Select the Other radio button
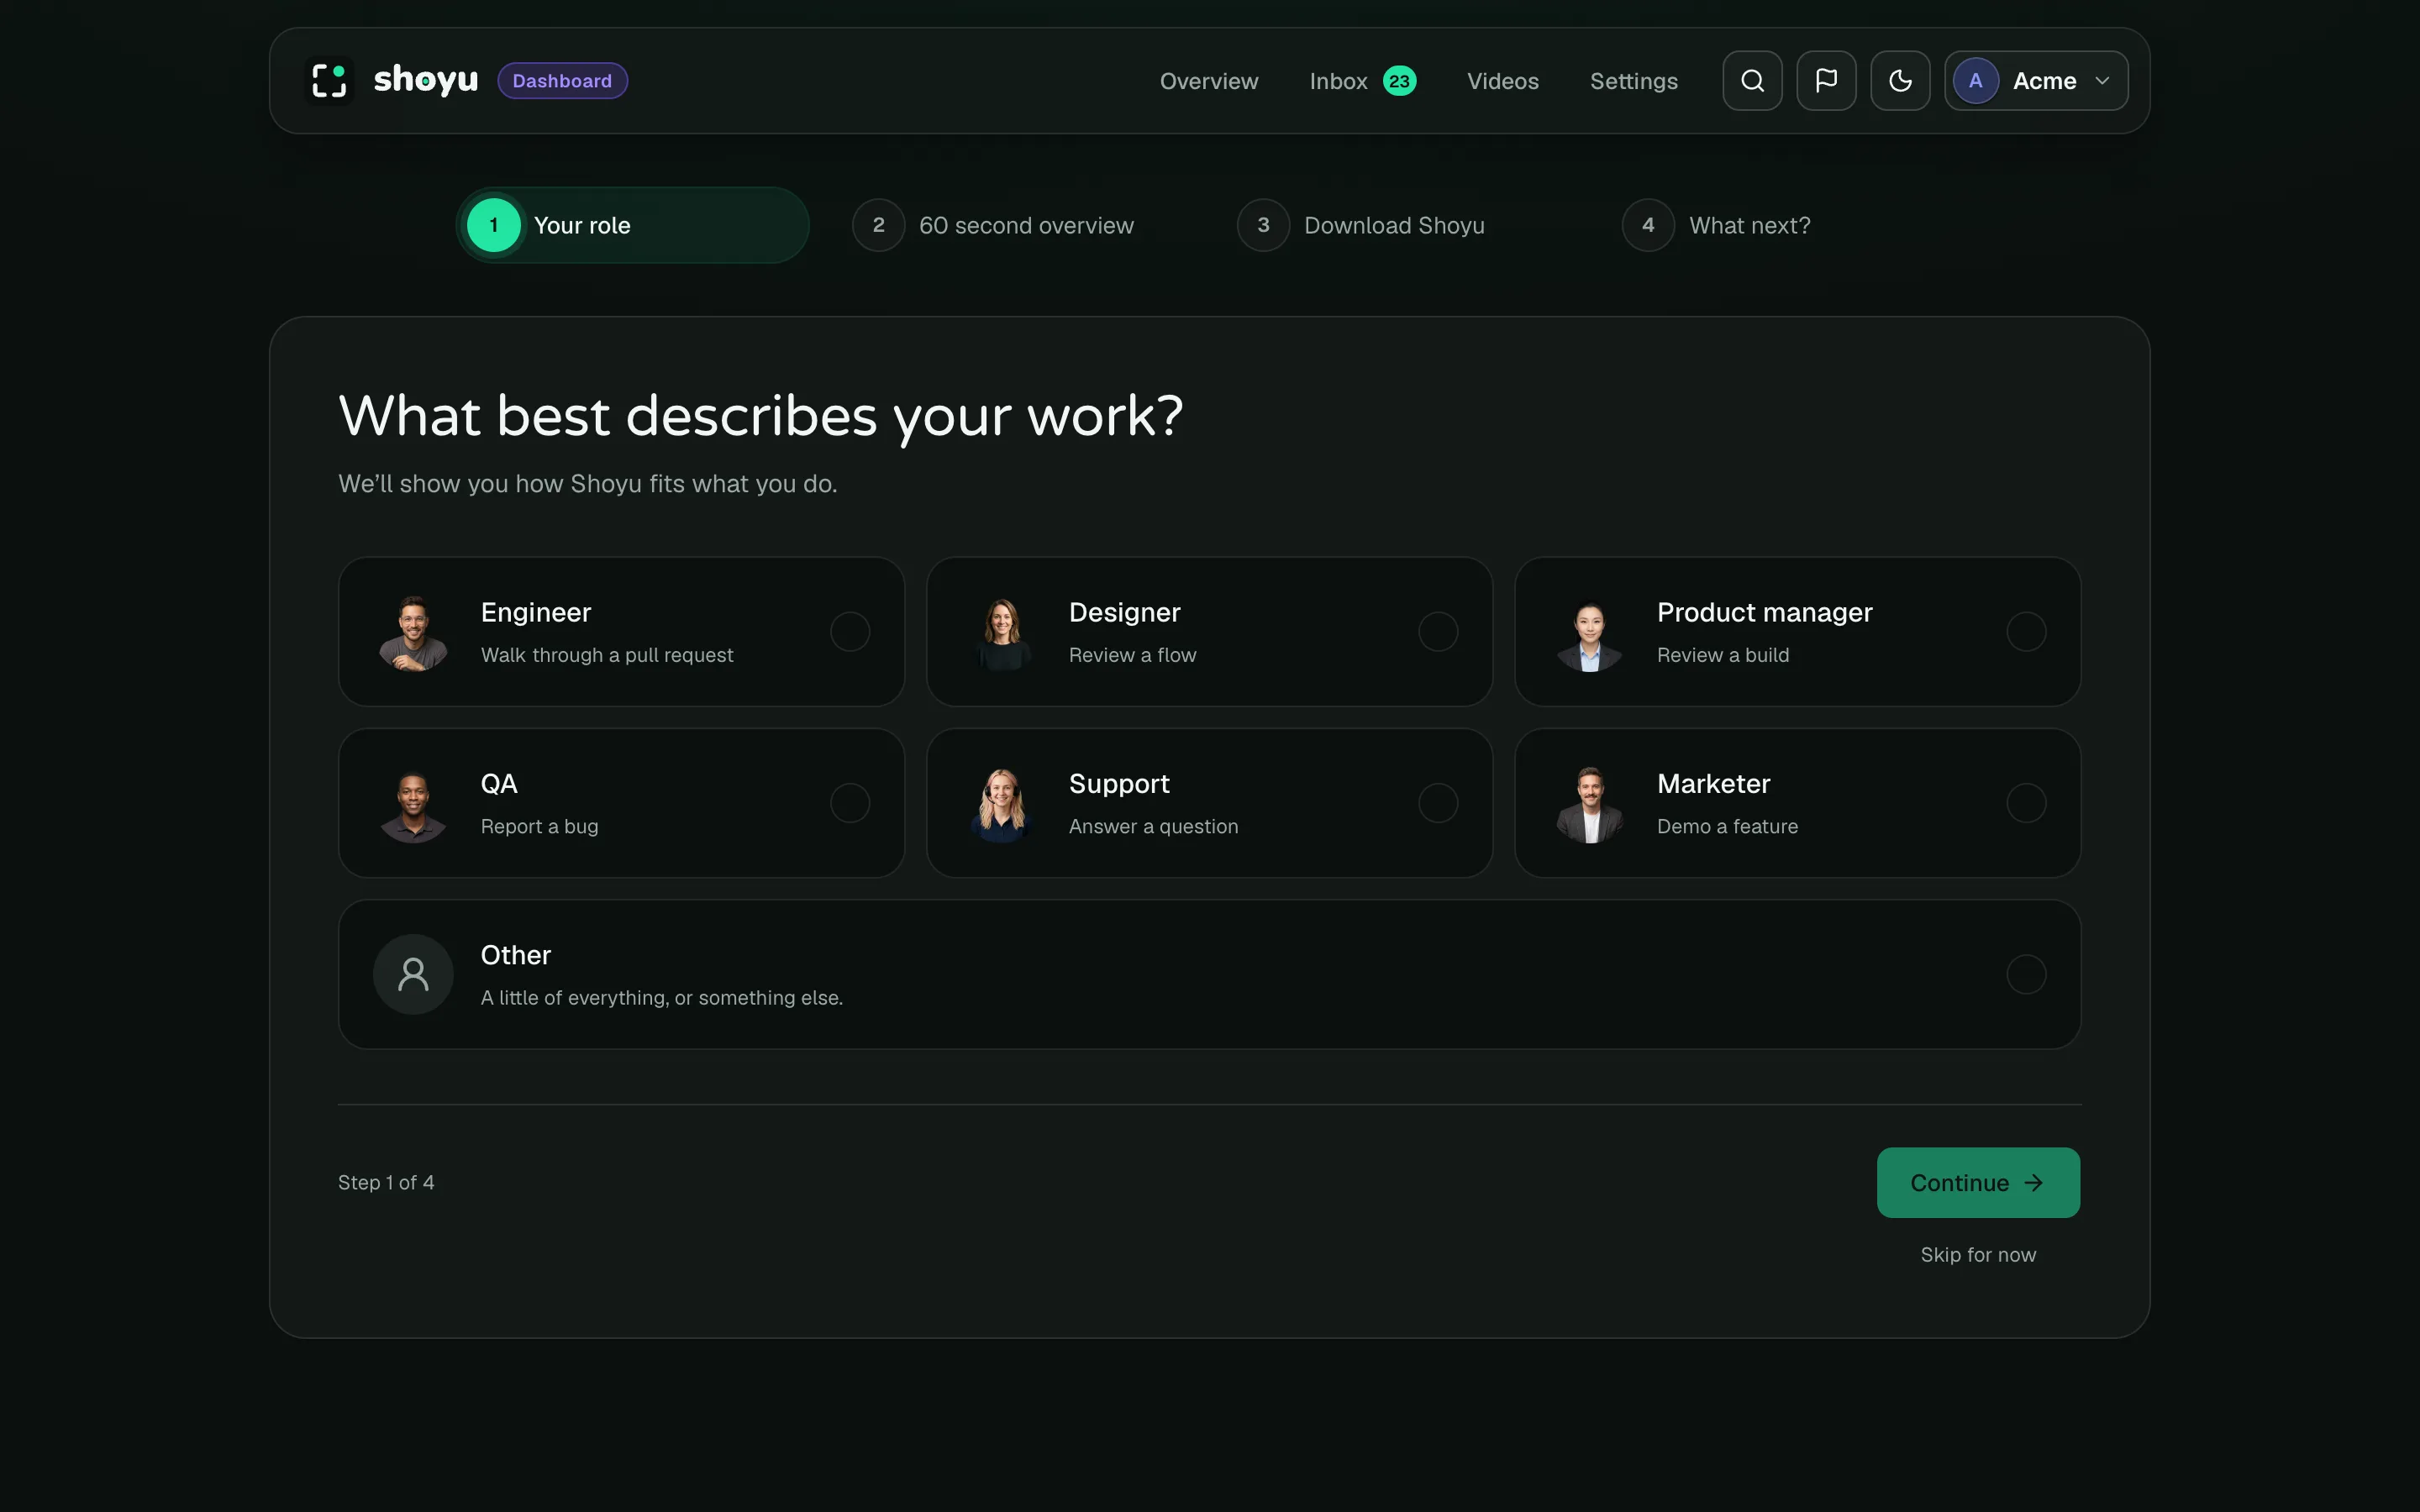Viewport: 2420px width, 1512px height. click(2026, 974)
